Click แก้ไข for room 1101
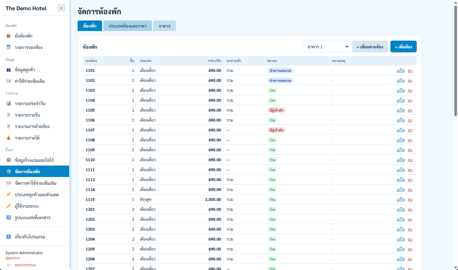Image resolution: width=458 pixels, height=270 pixels. (401, 71)
